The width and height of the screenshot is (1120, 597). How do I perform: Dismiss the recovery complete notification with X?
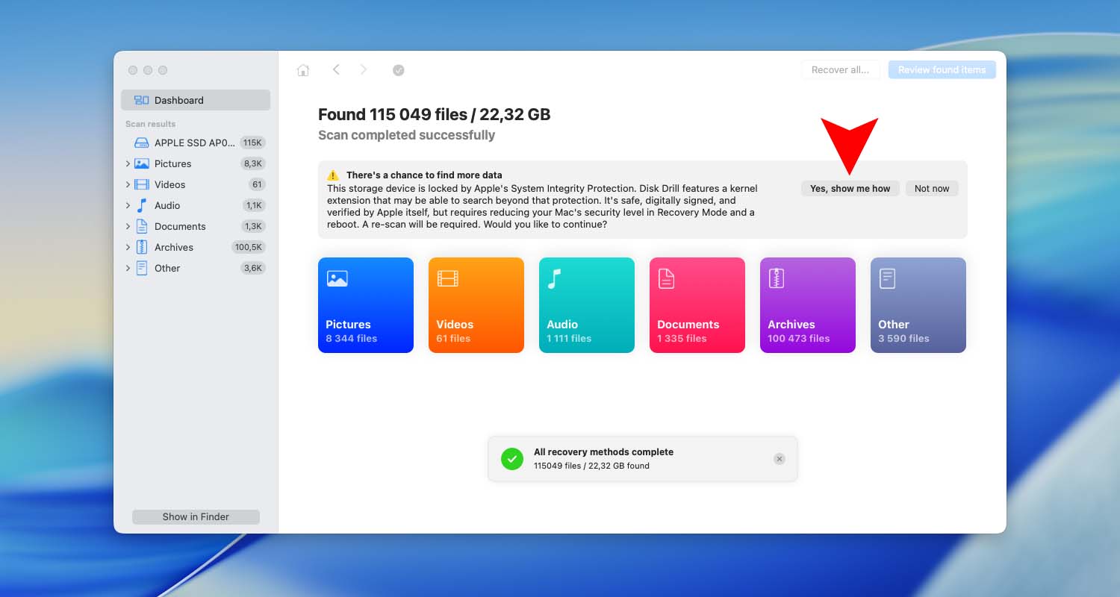(780, 459)
